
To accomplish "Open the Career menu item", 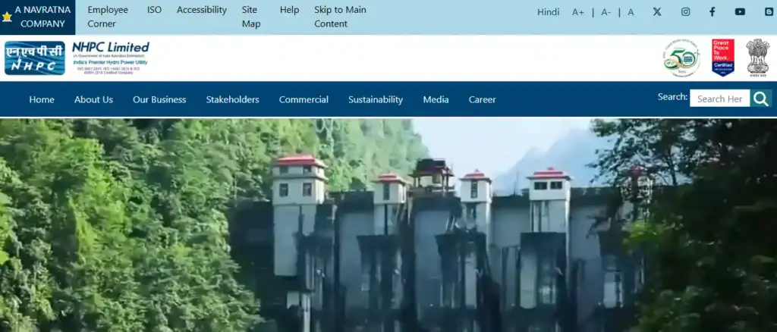I will click(482, 99).
